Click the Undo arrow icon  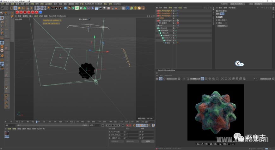pyautogui.click(x=3, y=8)
